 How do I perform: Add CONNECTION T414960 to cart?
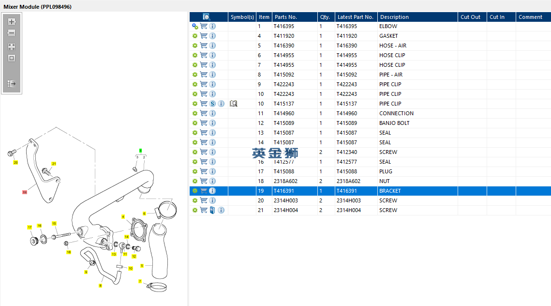point(204,113)
